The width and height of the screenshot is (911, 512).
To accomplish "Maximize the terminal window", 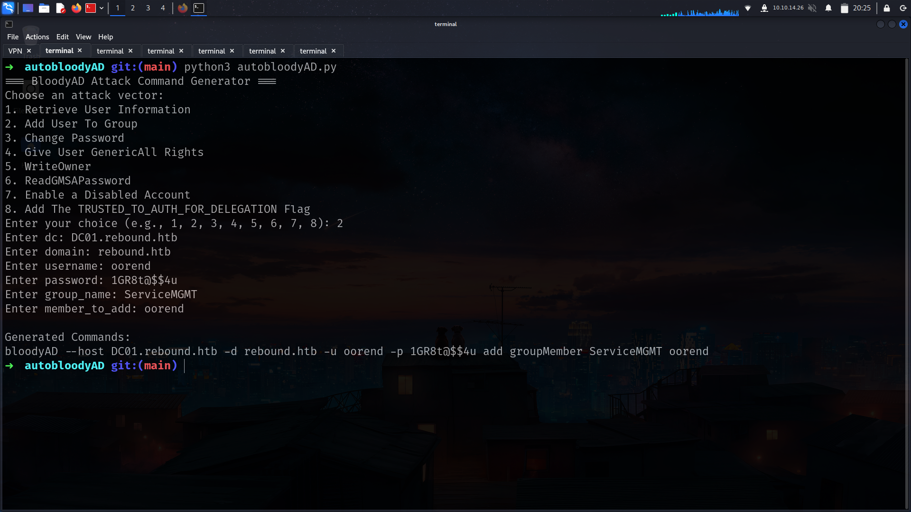I will [892, 24].
